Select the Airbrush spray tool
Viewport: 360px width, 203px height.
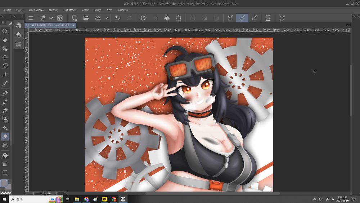tap(5, 119)
